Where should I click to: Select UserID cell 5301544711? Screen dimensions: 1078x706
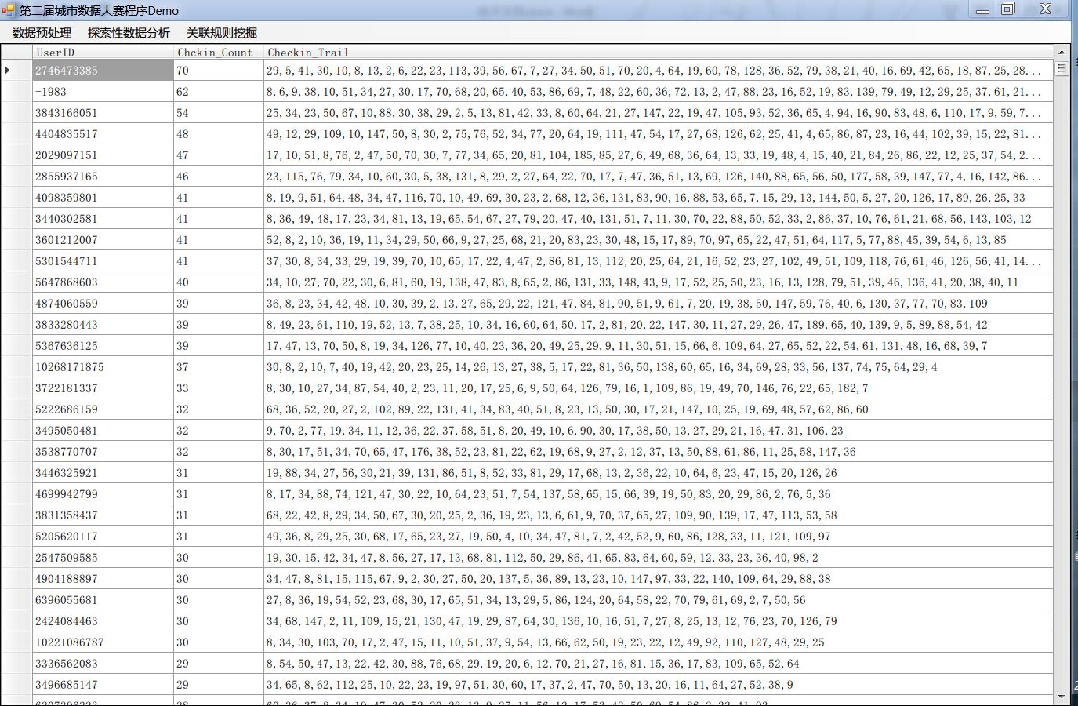point(103,261)
